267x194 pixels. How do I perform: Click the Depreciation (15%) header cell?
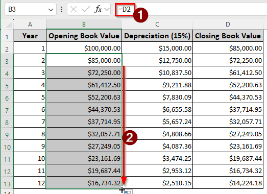pyautogui.click(x=157, y=36)
